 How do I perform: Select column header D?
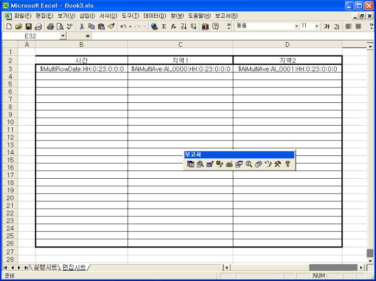[x=287, y=45]
